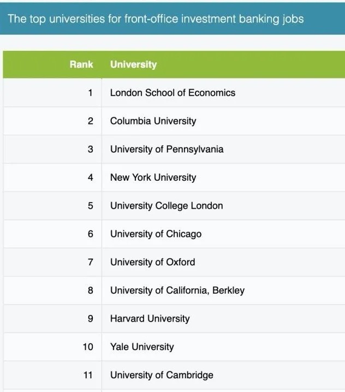Screen dimensions: 345x392
Task: Click University College London entry
Action: [166, 206]
